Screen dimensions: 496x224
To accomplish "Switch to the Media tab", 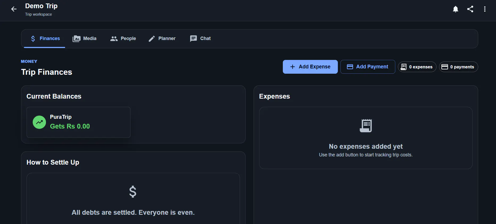I will pyautogui.click(x=85, y=39).
